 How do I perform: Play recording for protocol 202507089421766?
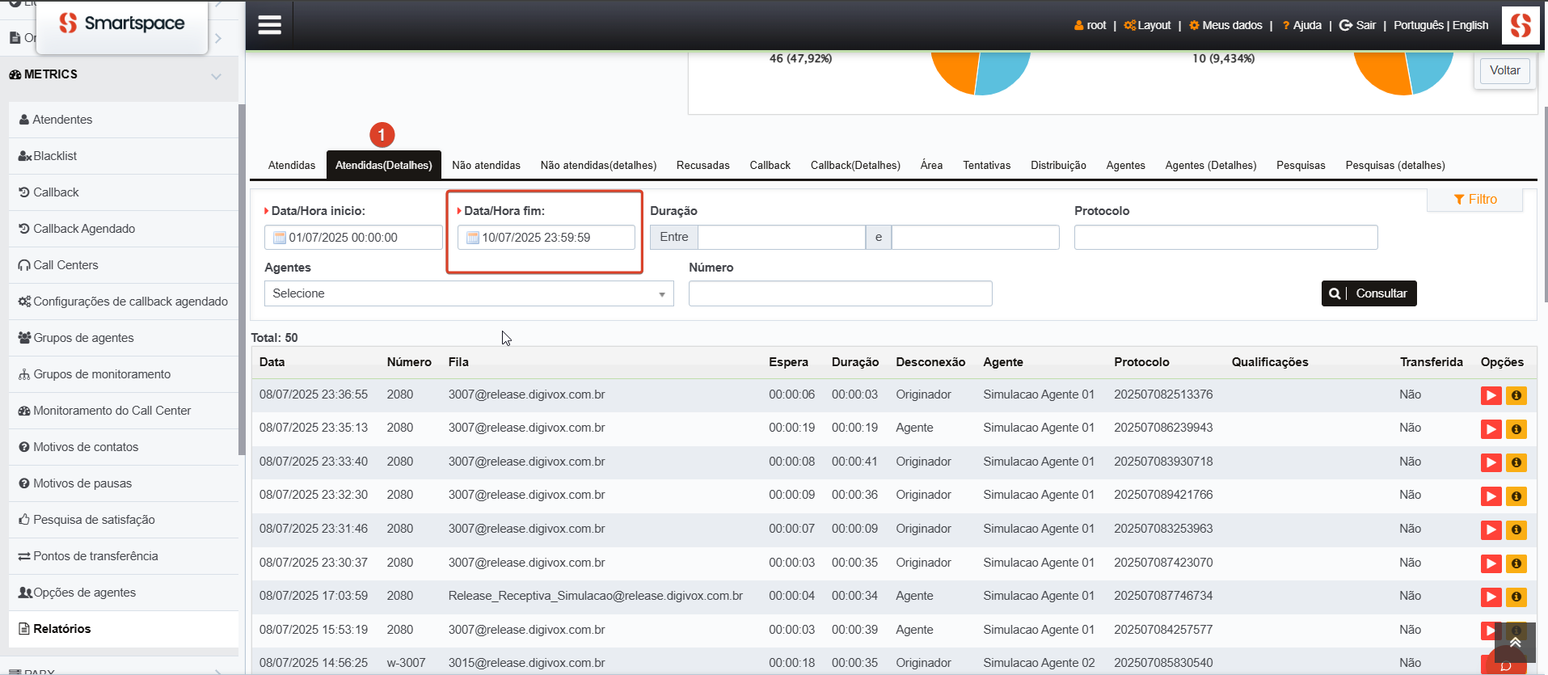coord(1491,496)
